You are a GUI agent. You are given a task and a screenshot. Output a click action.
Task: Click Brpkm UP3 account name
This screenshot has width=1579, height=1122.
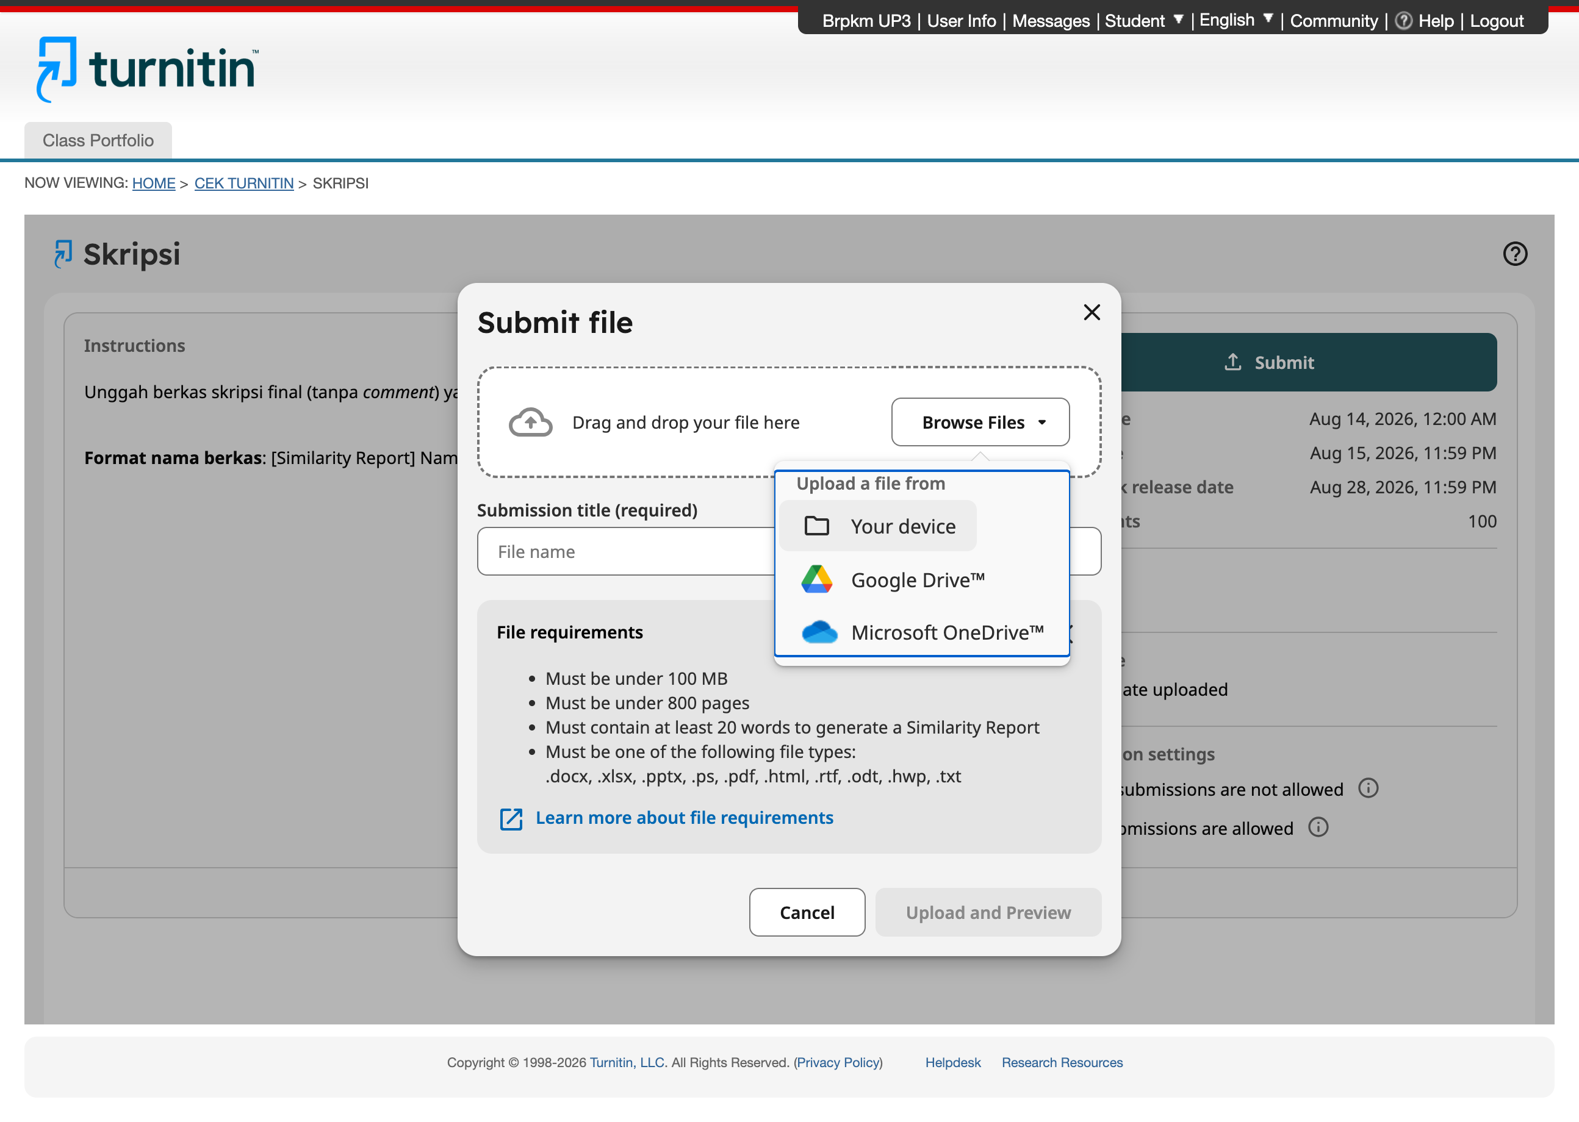(x=866, y=21)
